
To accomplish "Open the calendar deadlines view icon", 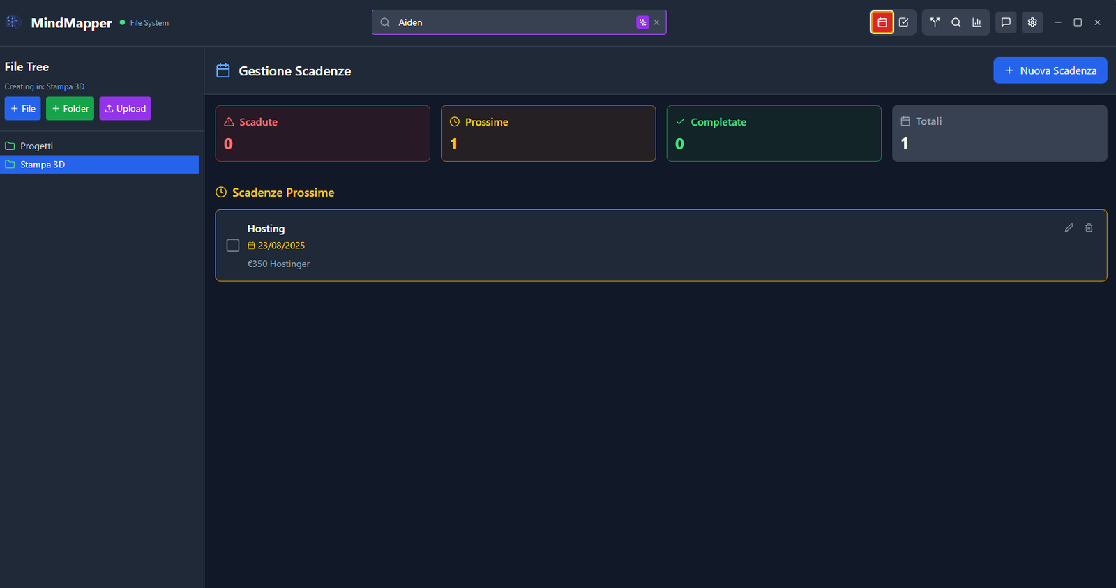I will pyautogui.click(x=882, y=22).
